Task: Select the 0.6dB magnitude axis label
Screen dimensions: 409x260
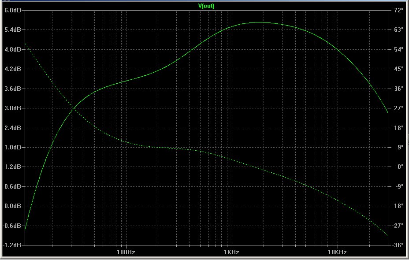Action: (12, 186)
